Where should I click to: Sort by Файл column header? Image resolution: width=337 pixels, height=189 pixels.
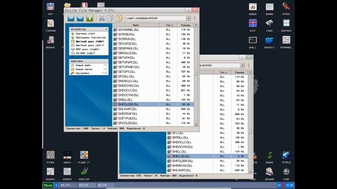[136, 25]
